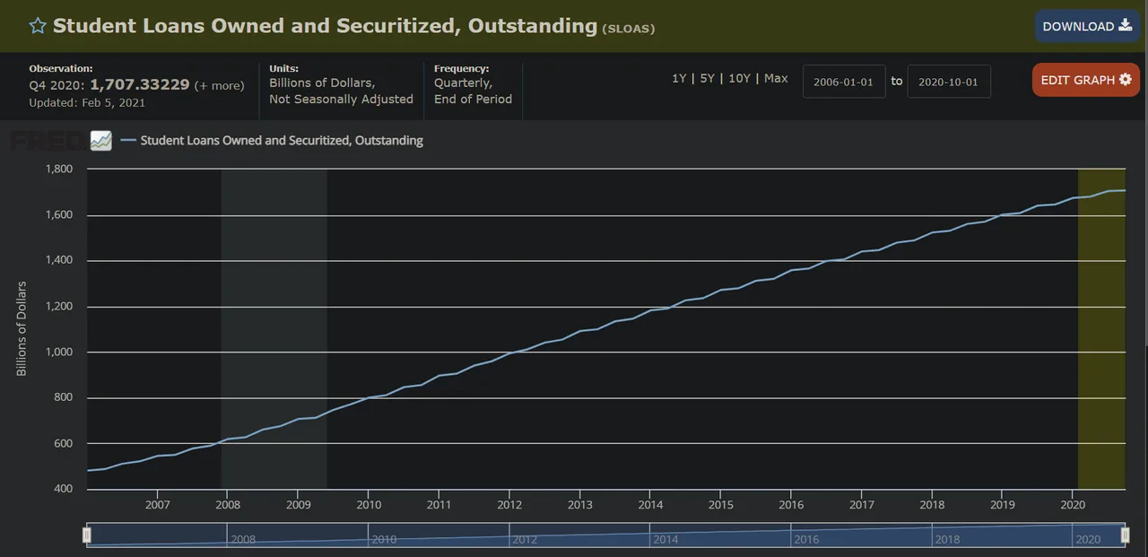Image resolution: width=1148 pixels, height=557 pixels.
Task: Click the 2014 x-axis label
Action: (650, 505)
